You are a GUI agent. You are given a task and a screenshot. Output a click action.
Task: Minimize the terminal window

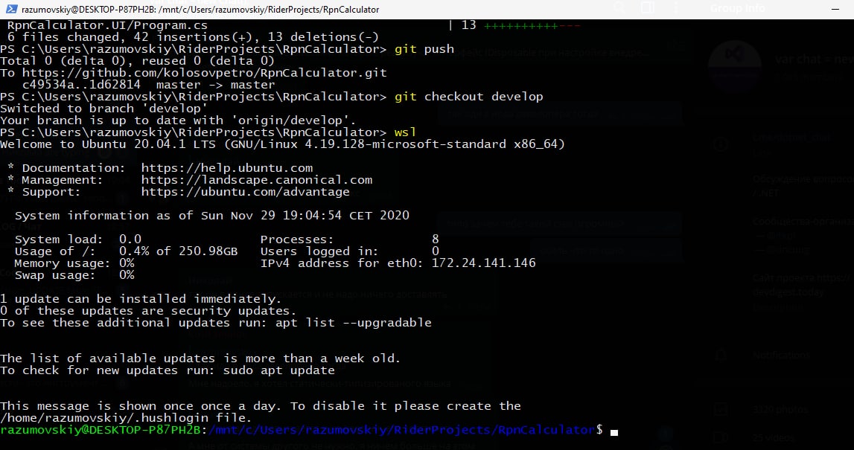point(835,9)
